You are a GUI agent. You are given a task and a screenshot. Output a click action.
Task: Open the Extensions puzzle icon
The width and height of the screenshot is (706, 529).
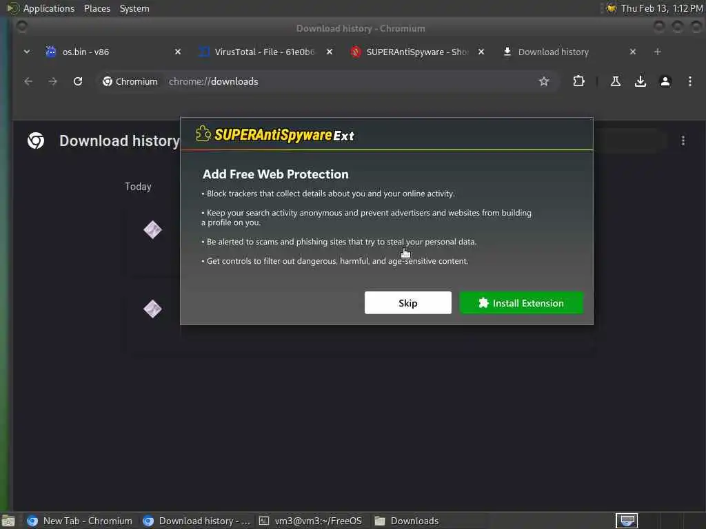tap(578, 81)
